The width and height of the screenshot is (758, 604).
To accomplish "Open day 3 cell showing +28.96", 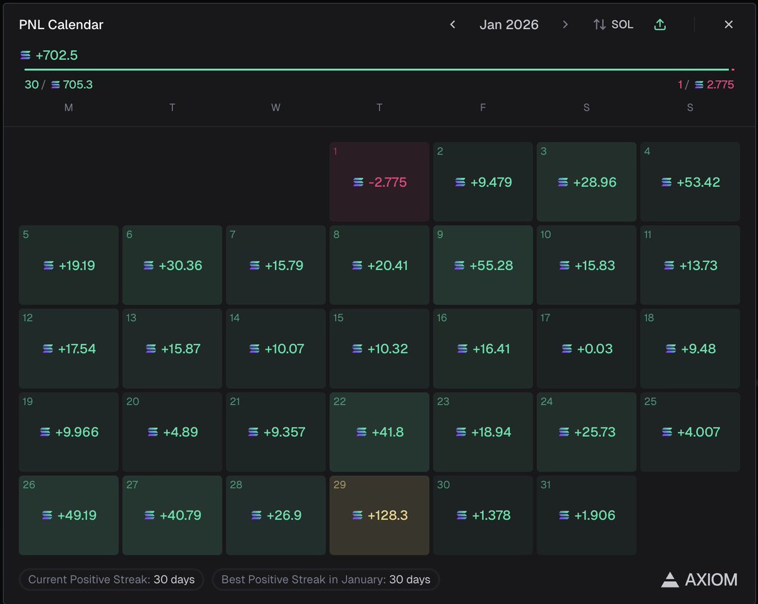I will (x=587, y=182).
